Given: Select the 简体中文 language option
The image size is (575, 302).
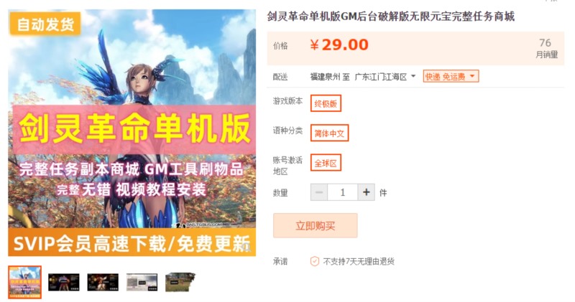Looking at the screenshot, I should [329, 133].
